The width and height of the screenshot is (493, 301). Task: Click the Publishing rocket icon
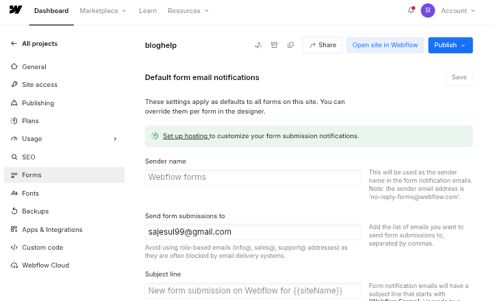(14, 103)
